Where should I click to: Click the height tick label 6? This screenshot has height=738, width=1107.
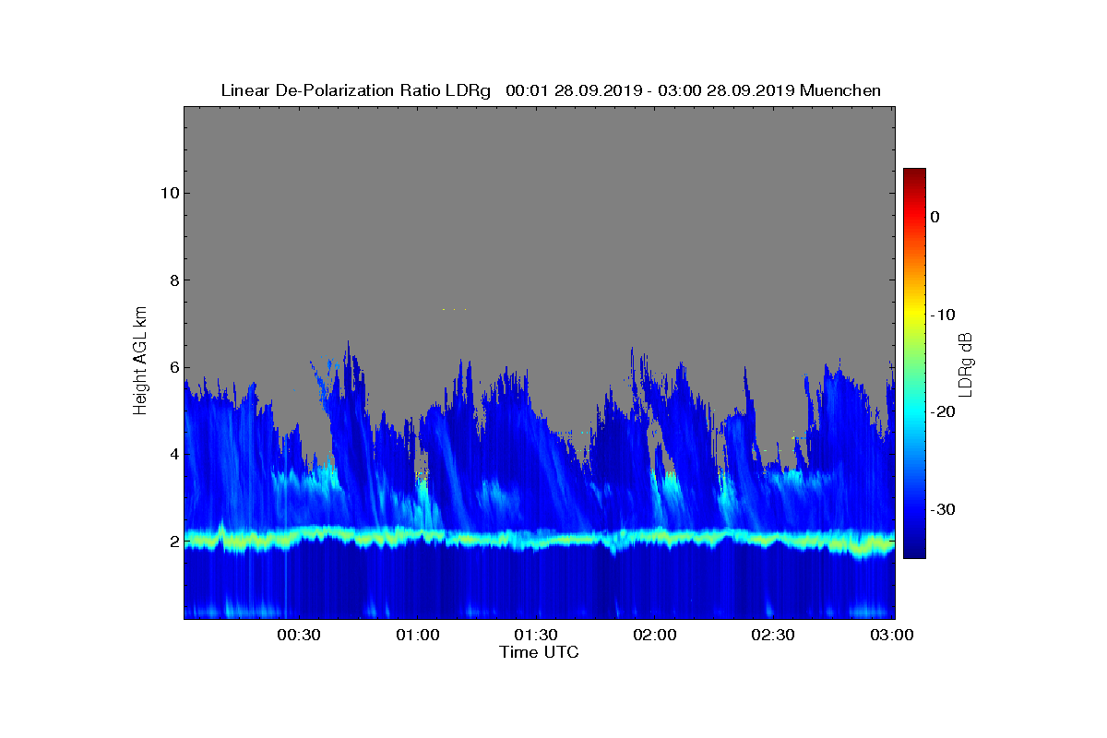point(173,367)
